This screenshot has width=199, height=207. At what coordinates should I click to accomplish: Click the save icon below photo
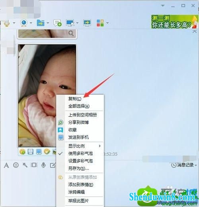click(x=31, y=152)
